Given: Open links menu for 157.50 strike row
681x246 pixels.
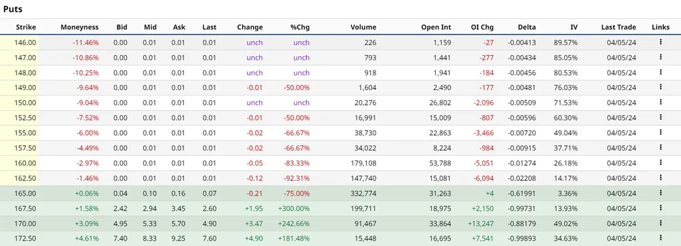Looking at the screenshot, I should click(660, 148).
